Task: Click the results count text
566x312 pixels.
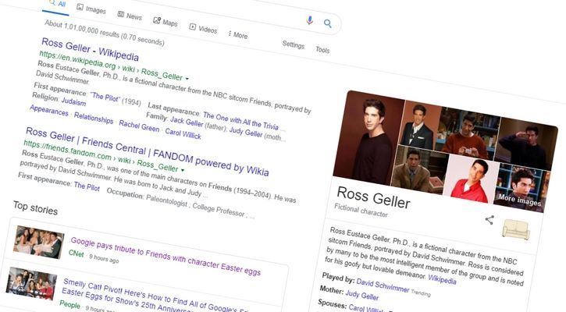Action: point(105,33)
